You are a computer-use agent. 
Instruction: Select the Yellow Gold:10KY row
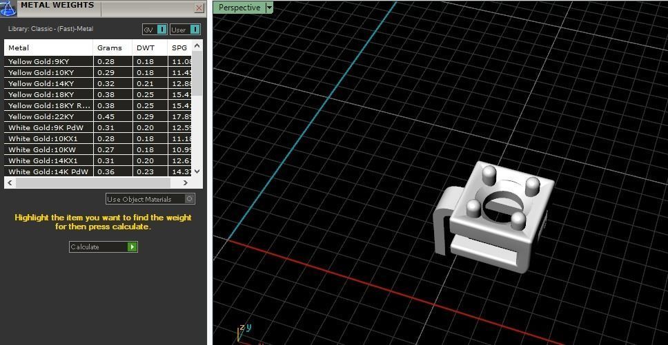97,73
